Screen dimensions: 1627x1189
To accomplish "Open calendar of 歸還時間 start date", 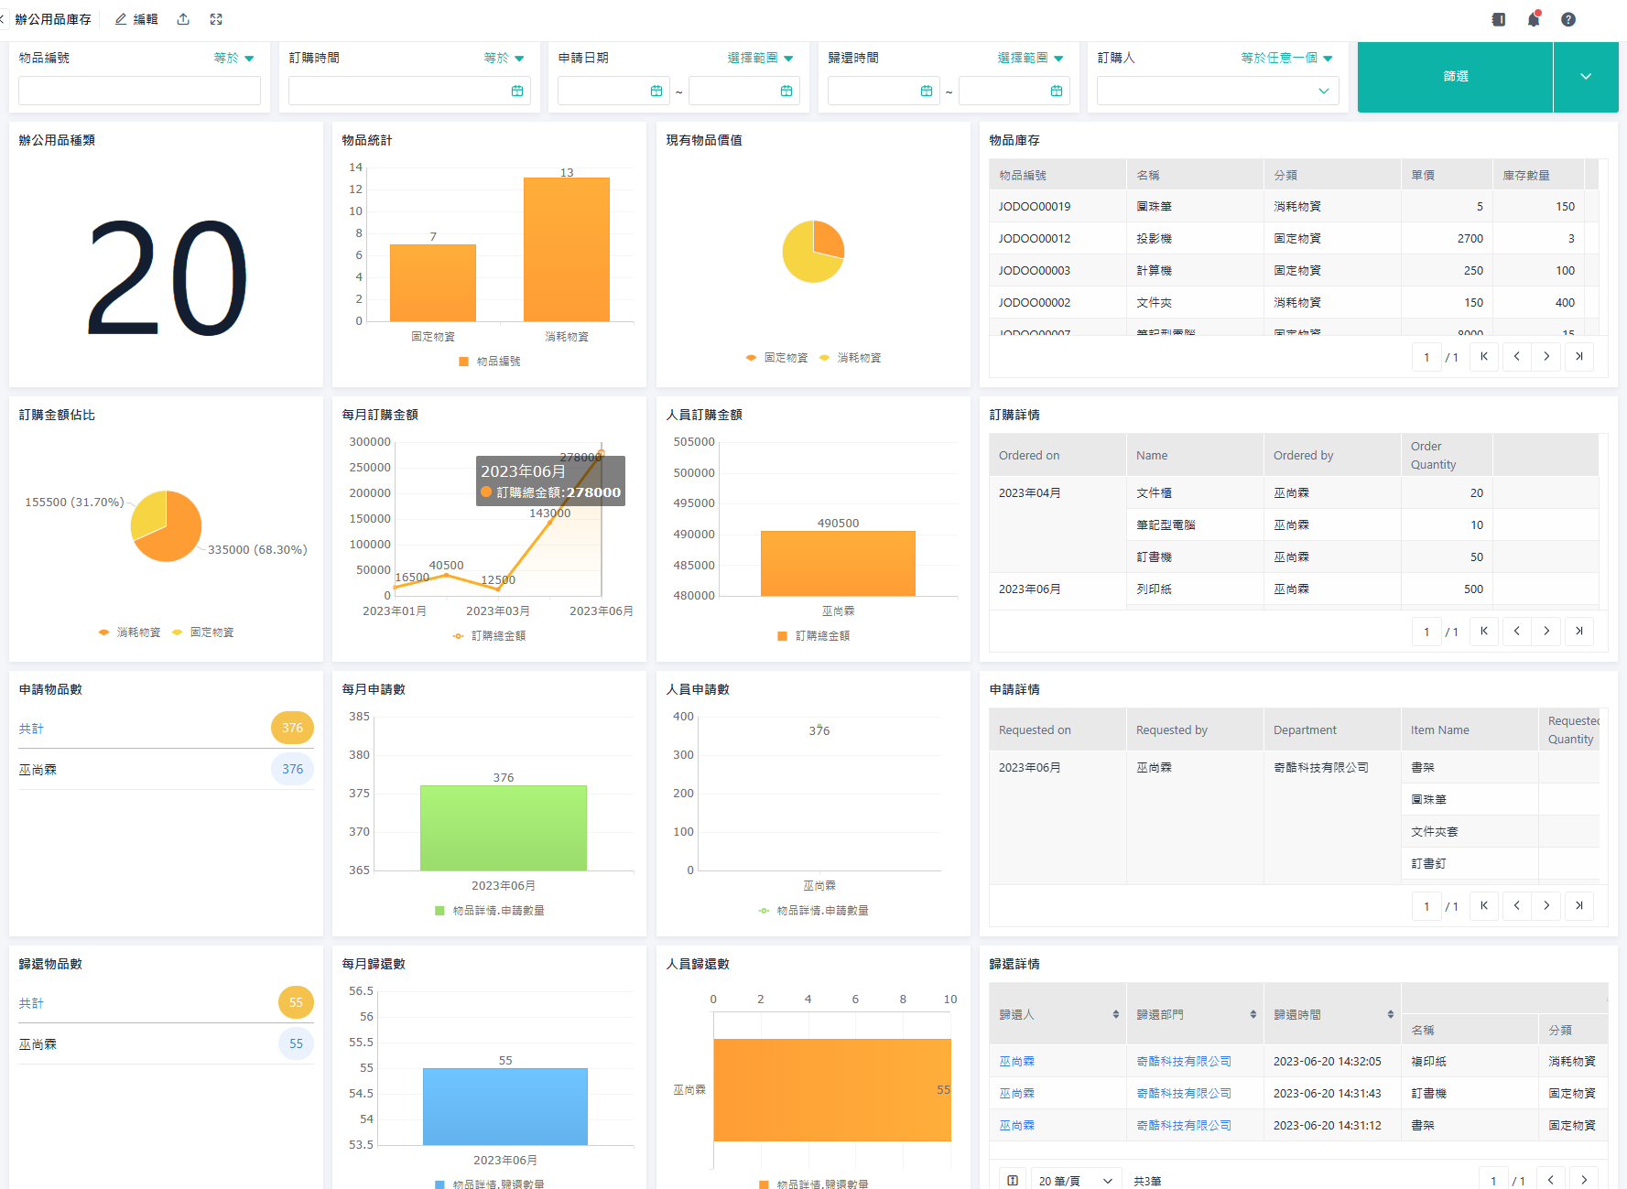I will click(927, 91).
